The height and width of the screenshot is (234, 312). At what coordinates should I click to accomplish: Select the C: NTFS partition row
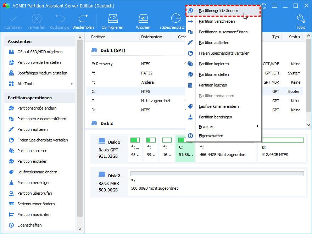click(194, 91)
